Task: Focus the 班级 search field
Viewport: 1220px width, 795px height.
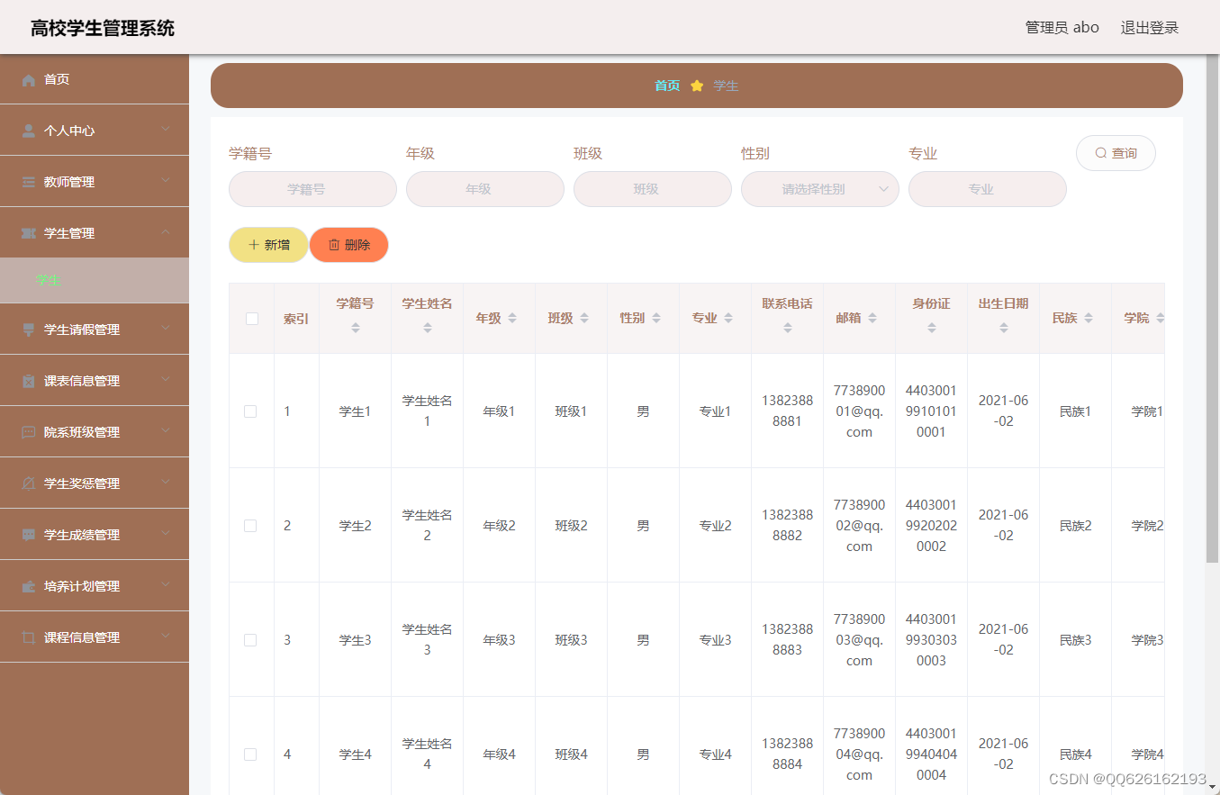Action: [x=653, y=189]
